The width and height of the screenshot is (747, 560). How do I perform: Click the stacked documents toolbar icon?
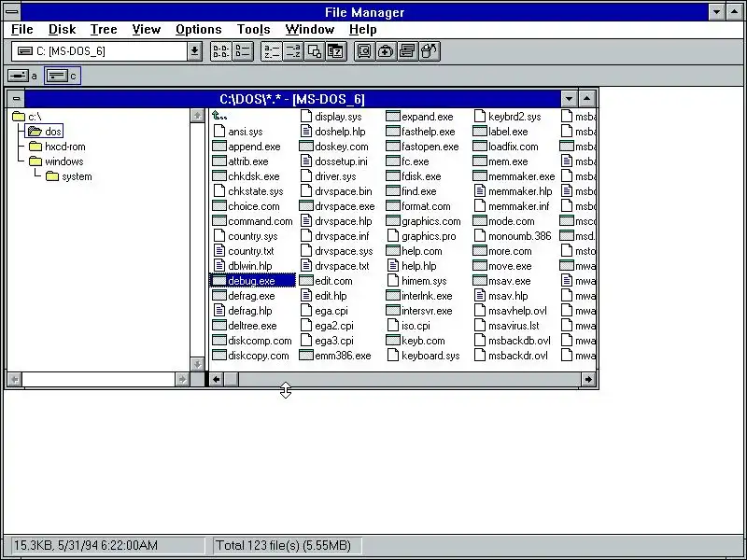click(x=407, y=51)
